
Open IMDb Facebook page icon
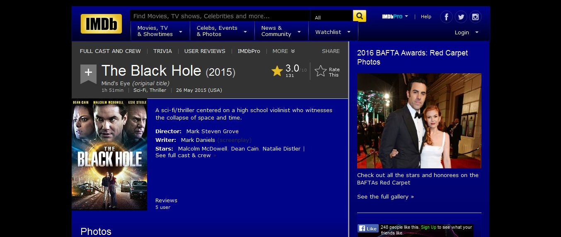pos(446,17)
